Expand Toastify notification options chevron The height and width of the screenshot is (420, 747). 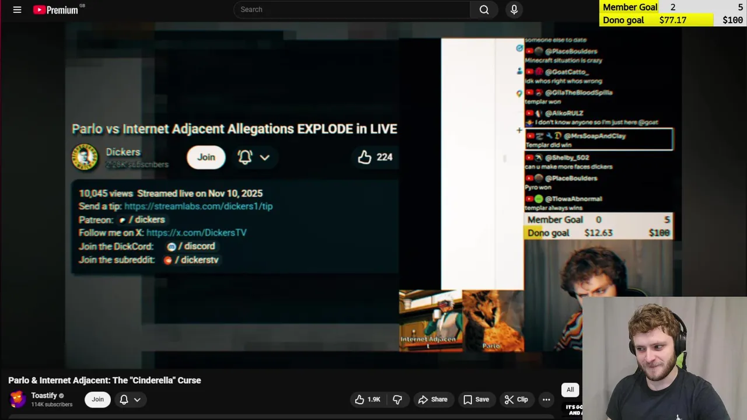coord(137,400)
